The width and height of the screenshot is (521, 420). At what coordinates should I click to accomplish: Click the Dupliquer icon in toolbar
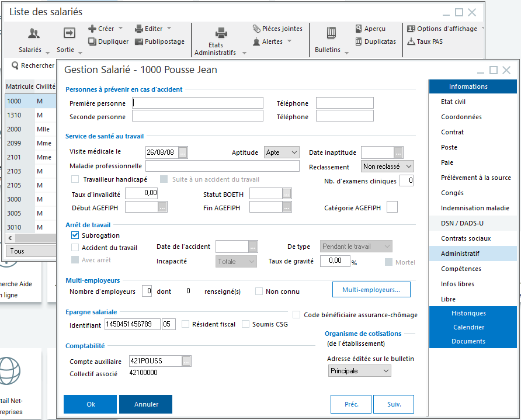92,41
